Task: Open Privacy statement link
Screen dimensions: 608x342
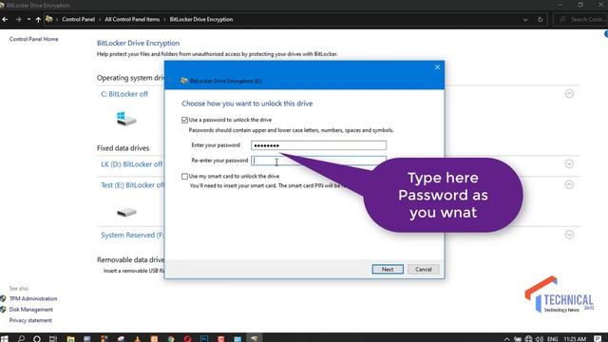Action: coord(30,320)
